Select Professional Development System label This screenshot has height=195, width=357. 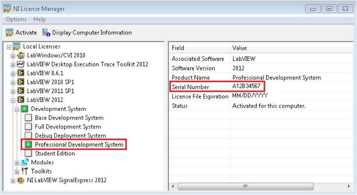(x=79, y=144)
